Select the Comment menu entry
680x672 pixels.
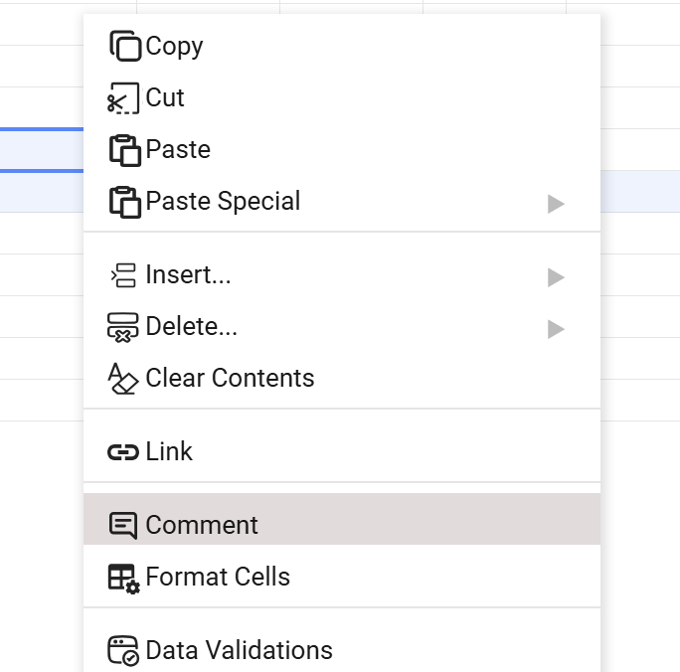click(202, 526)
